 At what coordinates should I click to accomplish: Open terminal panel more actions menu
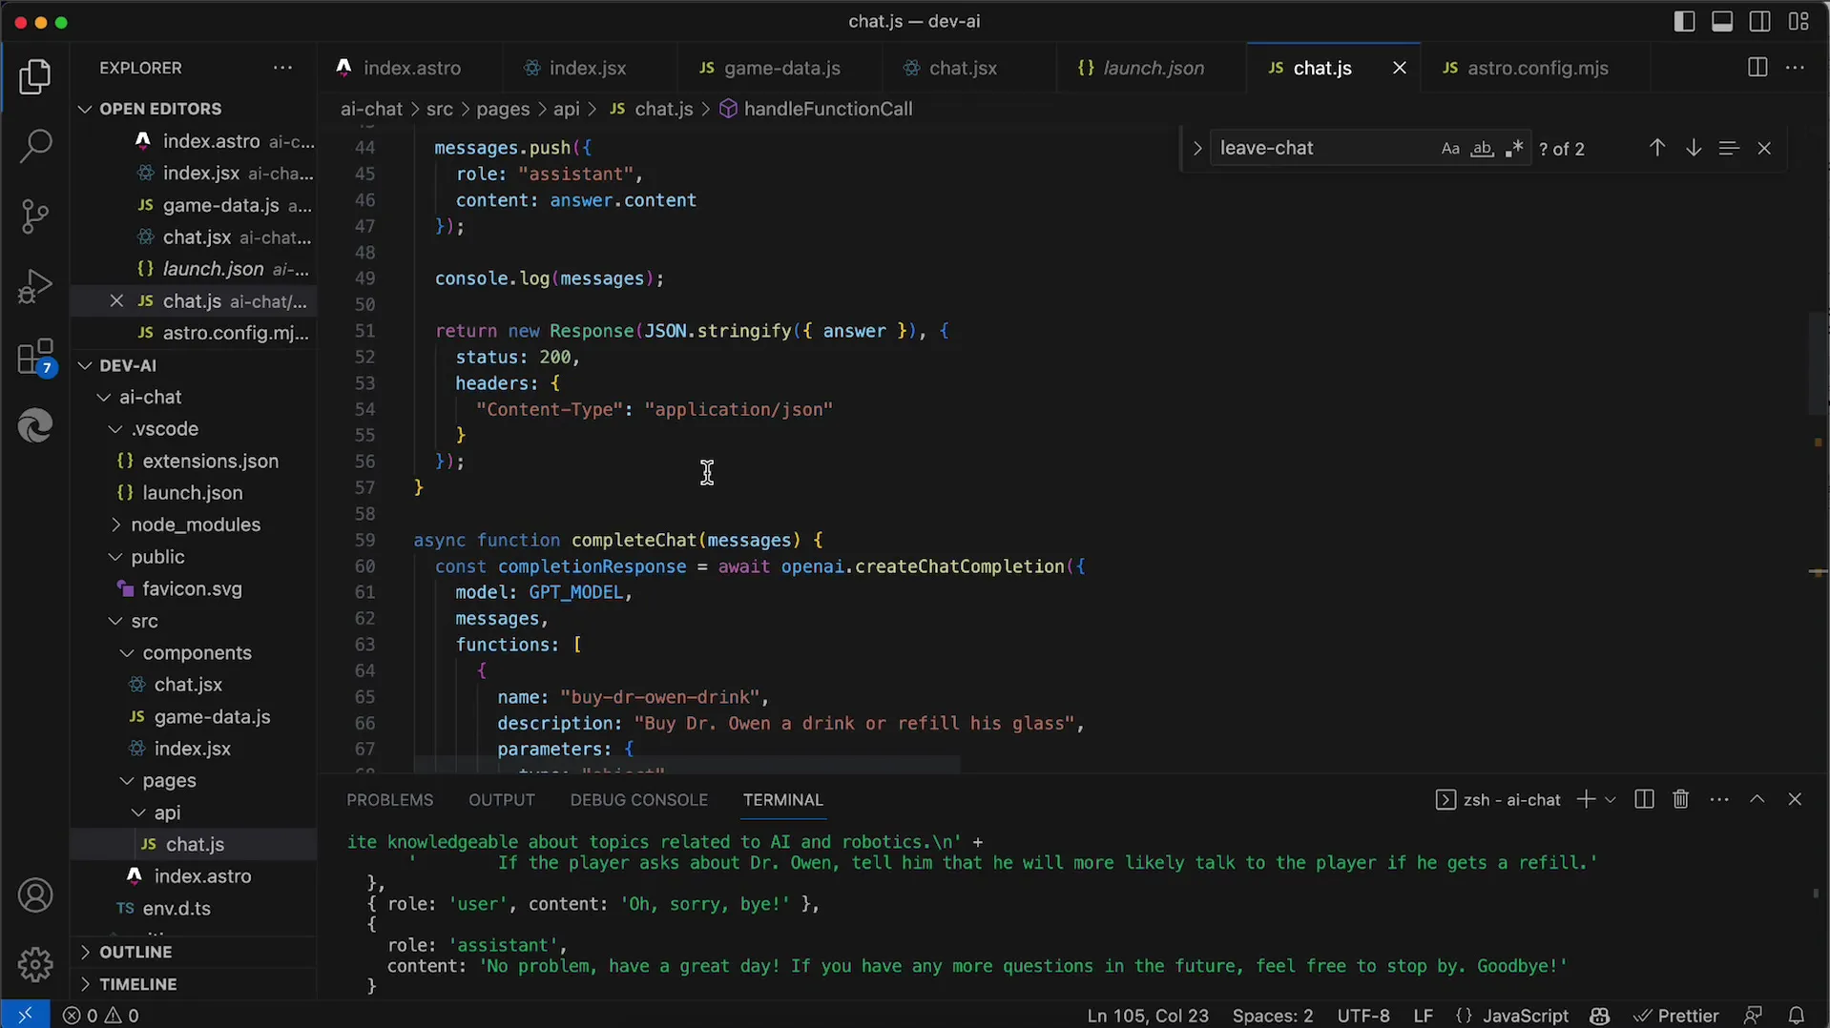tap(1719, 799)
